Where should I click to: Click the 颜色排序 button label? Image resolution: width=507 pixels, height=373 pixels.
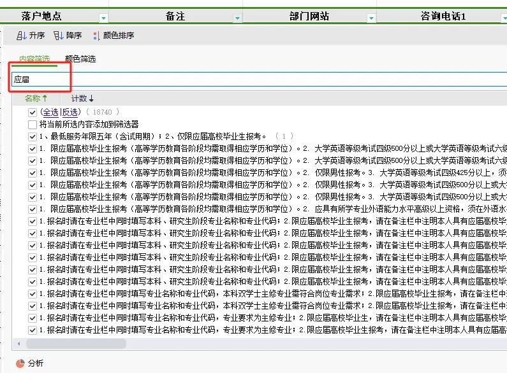click(x=119, y=36)
